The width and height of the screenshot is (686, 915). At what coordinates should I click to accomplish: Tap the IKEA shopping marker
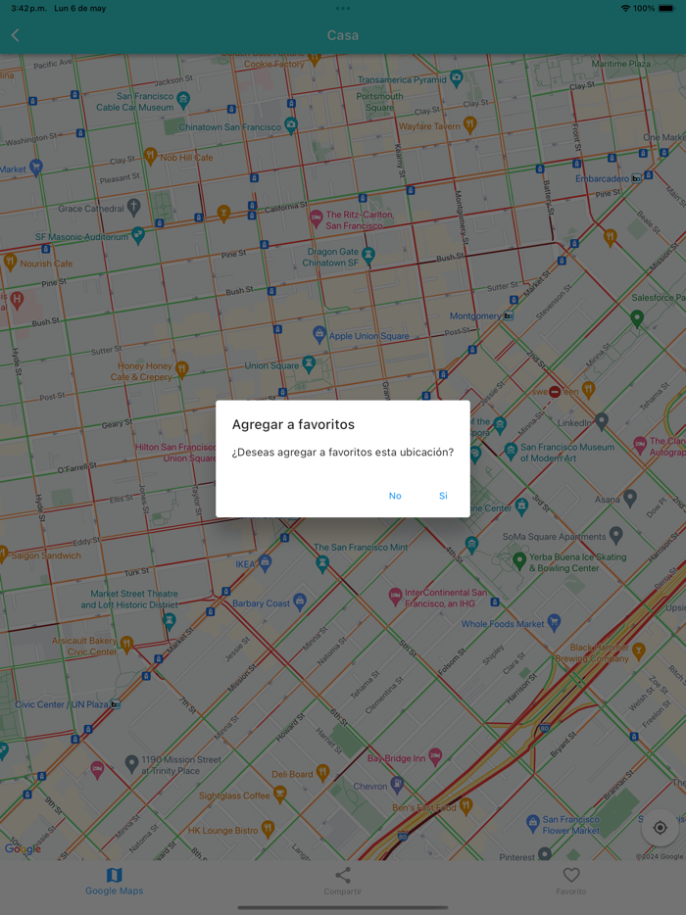click(x=265, y=562)
